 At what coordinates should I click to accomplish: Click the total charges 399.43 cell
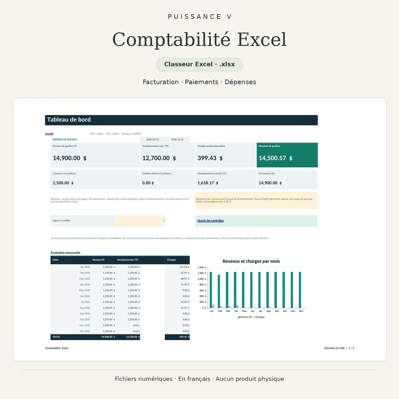(177, 337)
